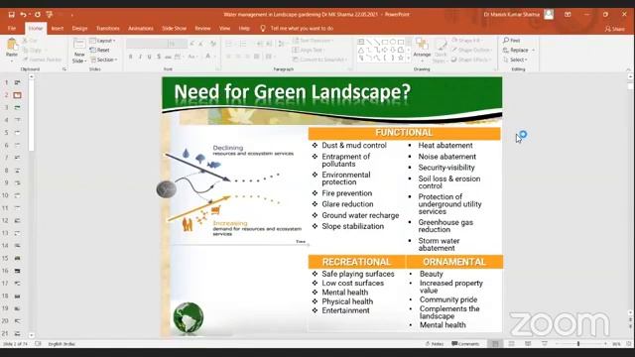This screenshot has height=357, width=635.
Task: Toggle Bold formatting
Action: 130,58
